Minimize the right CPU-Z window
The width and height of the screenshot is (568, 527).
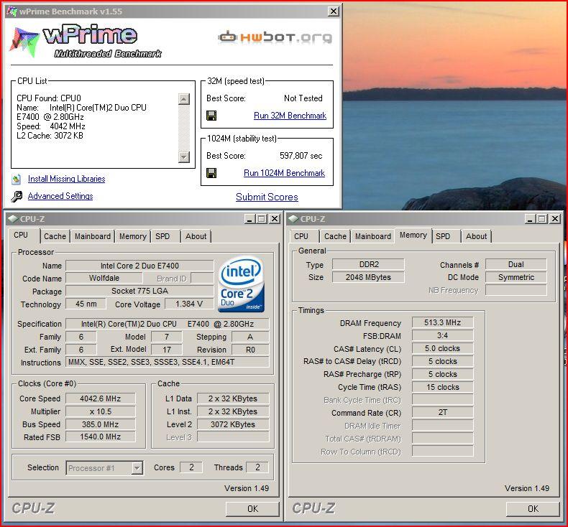click(x=530, y=219)
